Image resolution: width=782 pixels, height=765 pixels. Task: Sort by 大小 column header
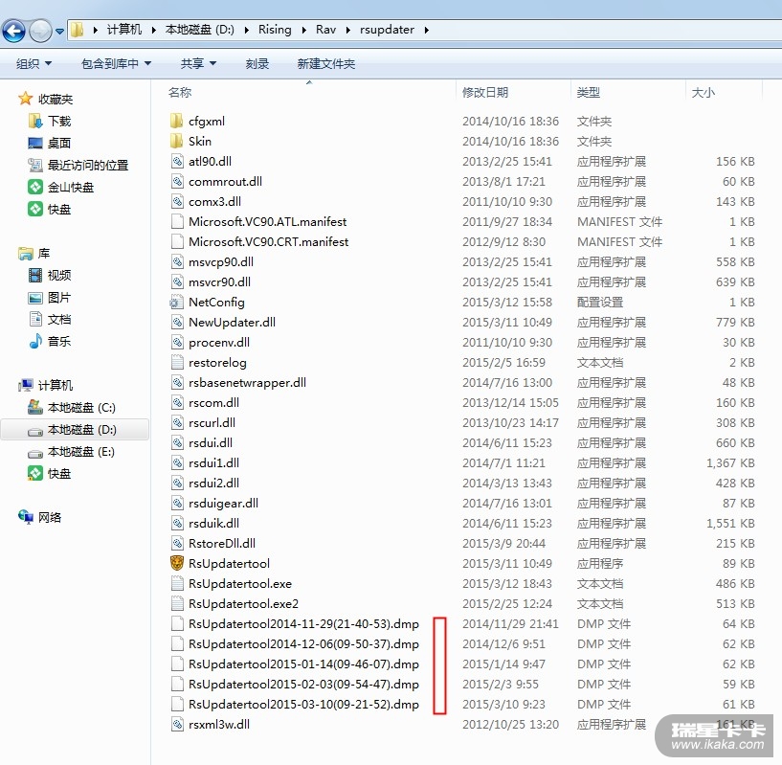pos(704,92)
